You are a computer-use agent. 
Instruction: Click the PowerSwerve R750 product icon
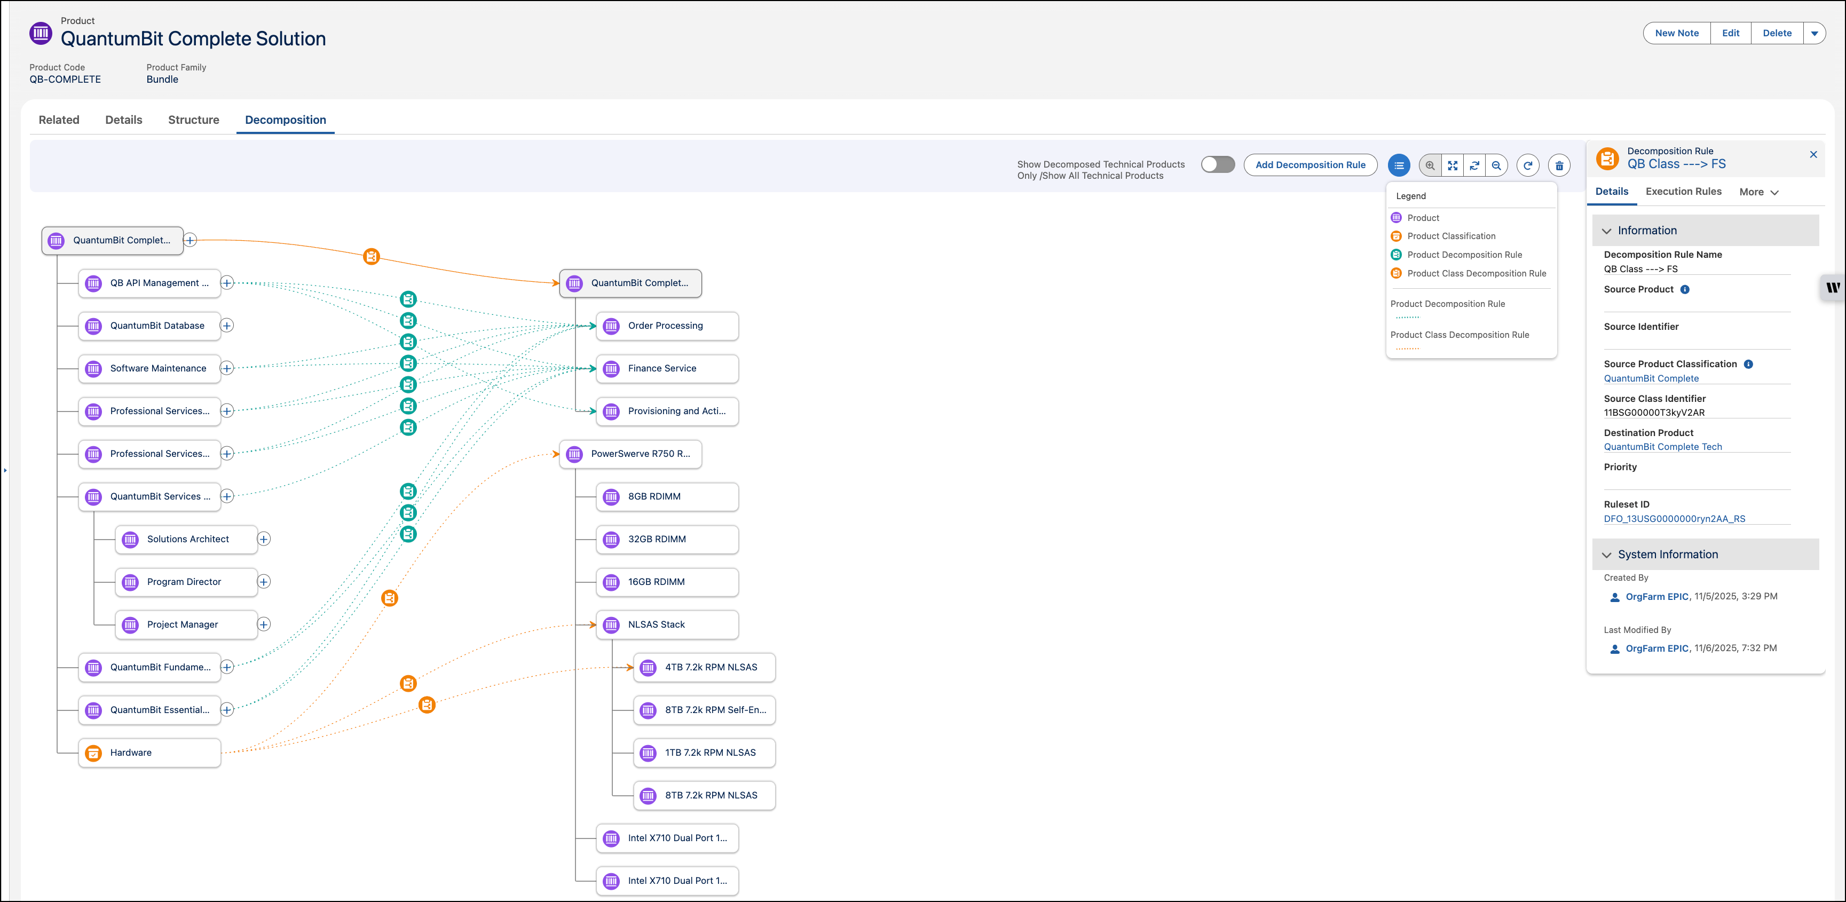pyautogui.click(x=574, y=454)
